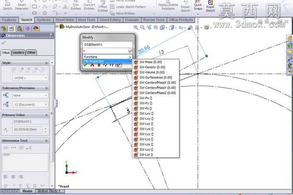Switch to the Leaders tab
The image size is (293, 195).
(x=18, y=53)
